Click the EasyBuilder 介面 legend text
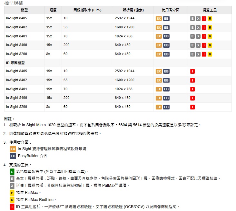Image resolution: width=236 pixels, height=211 pixels. point(33,156)
